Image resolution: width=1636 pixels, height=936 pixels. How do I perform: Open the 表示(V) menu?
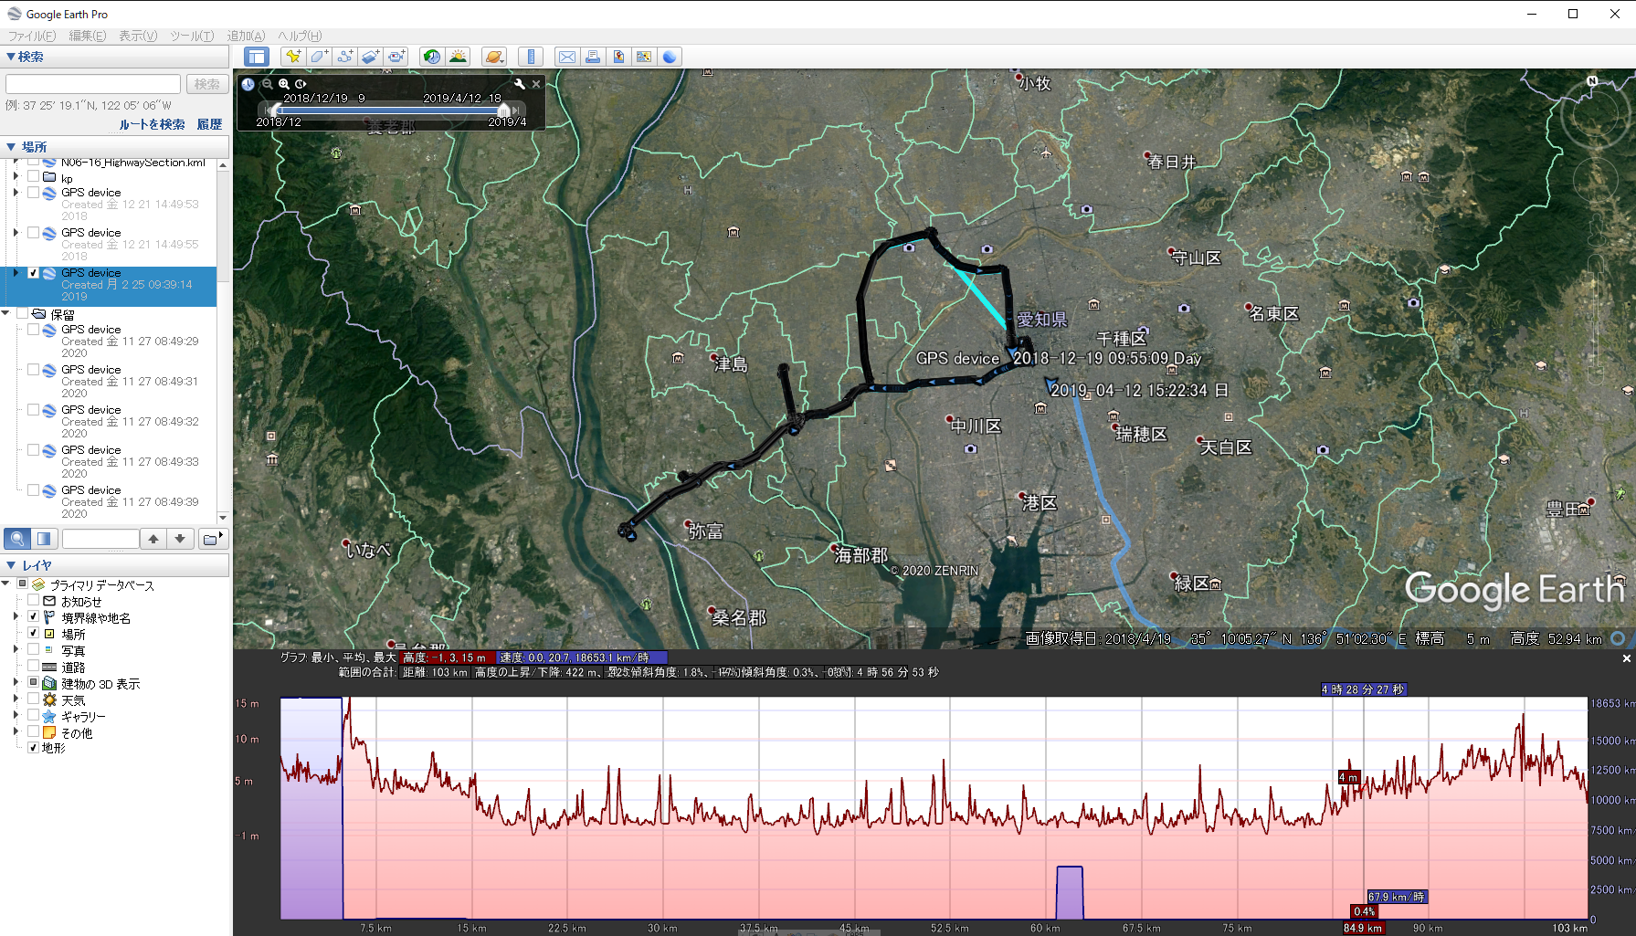click(x=138, y=36)
